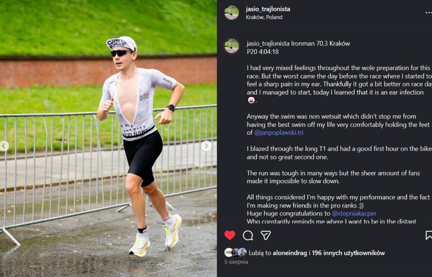Open Kraków, Poland location link
The image size is (432, 277).
[264, 17]
